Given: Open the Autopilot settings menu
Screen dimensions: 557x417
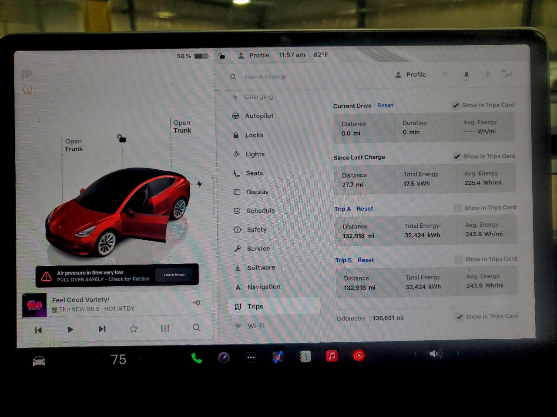Looking at the screenshot, I should (253, 116).
